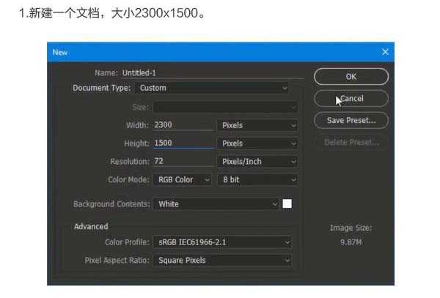Expand the Color Profile sRGB dropdown
The width and height of the screenshot is (440, 298).
pyautogui.click(x=222, y=242)
